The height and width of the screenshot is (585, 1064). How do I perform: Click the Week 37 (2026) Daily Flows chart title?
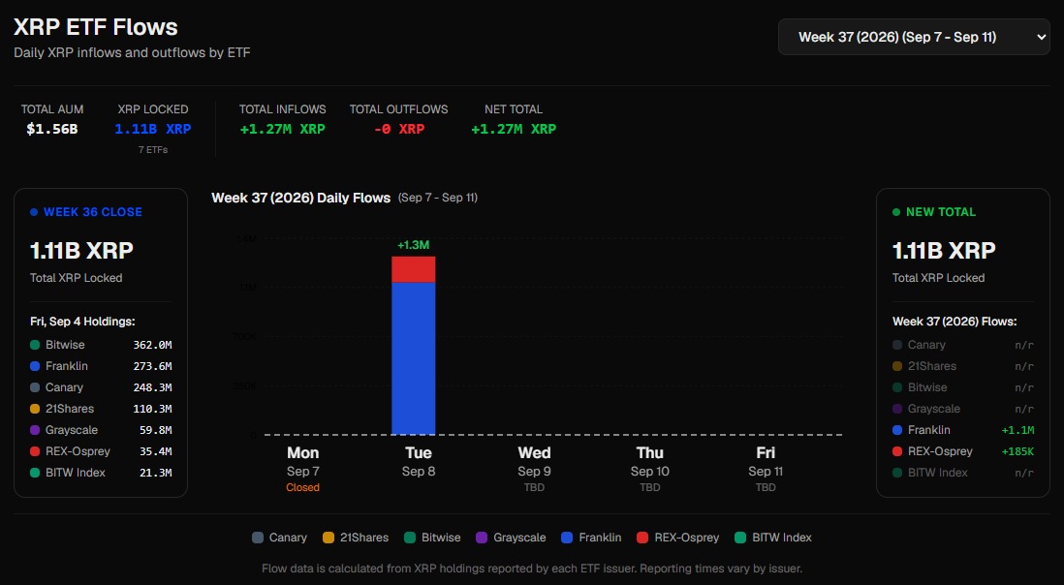tap(300, 198)
